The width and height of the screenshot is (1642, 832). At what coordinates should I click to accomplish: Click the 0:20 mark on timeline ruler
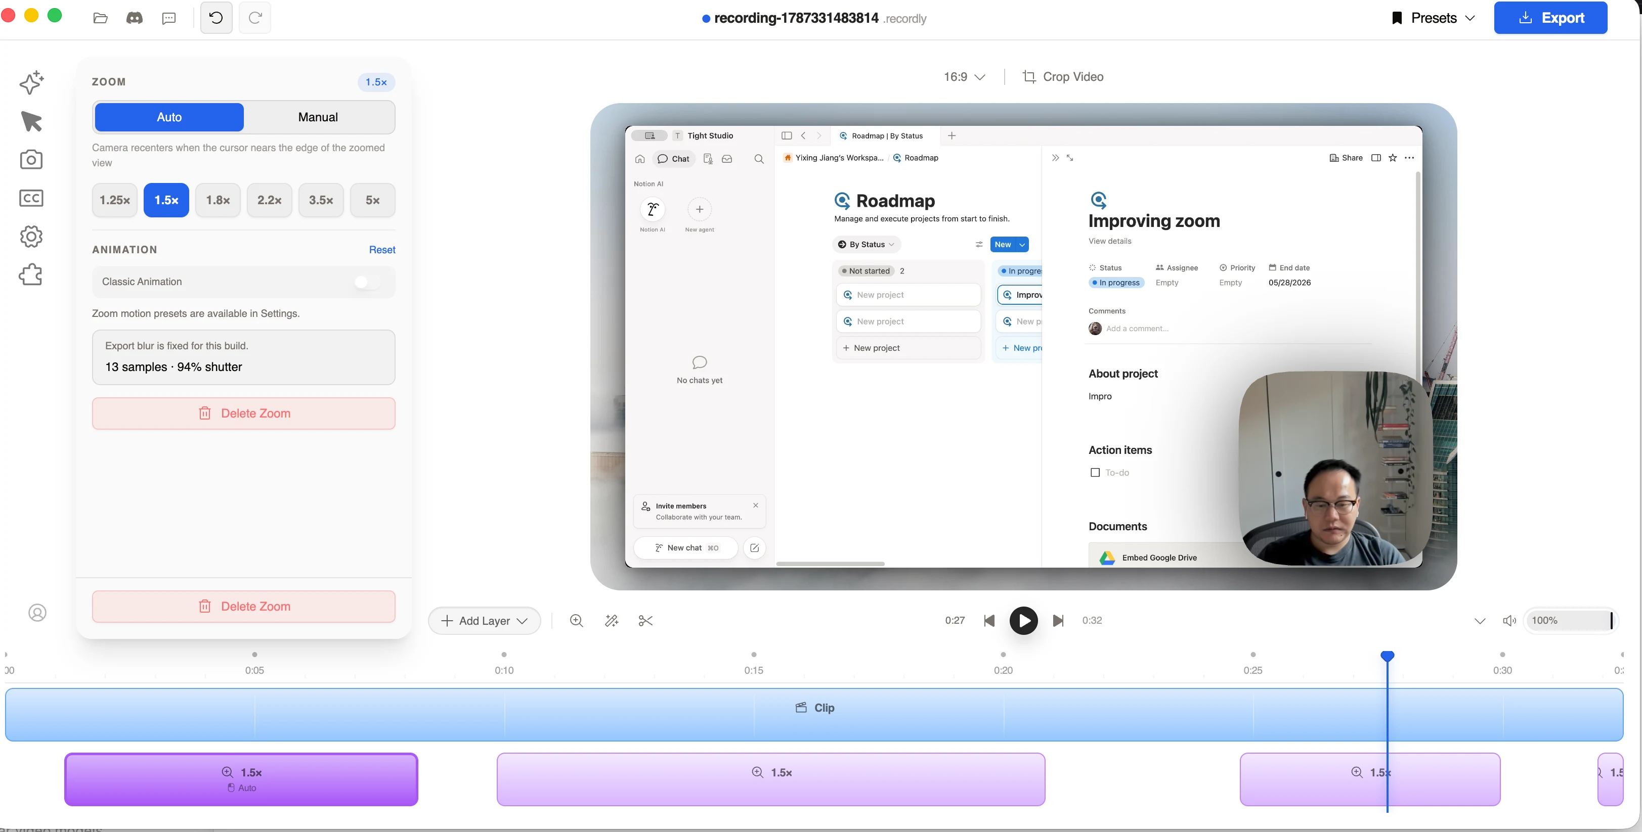pyautogui.click(x=1003, y=670)
